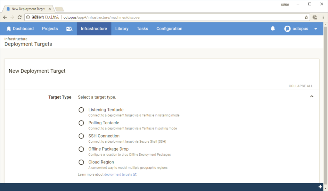Click the external link icon after deployment targets
The height and width of the screenshot is (191, 328).
point(135,174)
